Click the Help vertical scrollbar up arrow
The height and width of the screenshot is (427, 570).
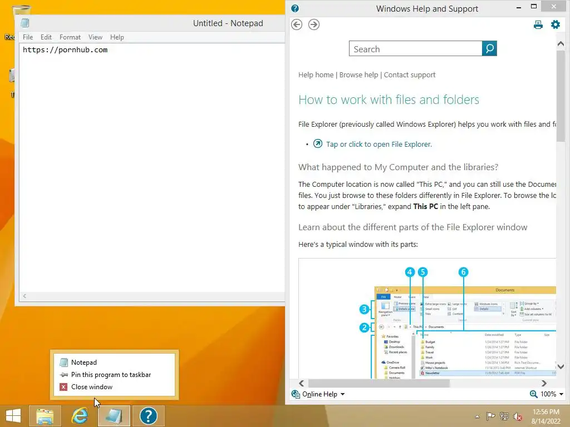click(x=561, y=44)
